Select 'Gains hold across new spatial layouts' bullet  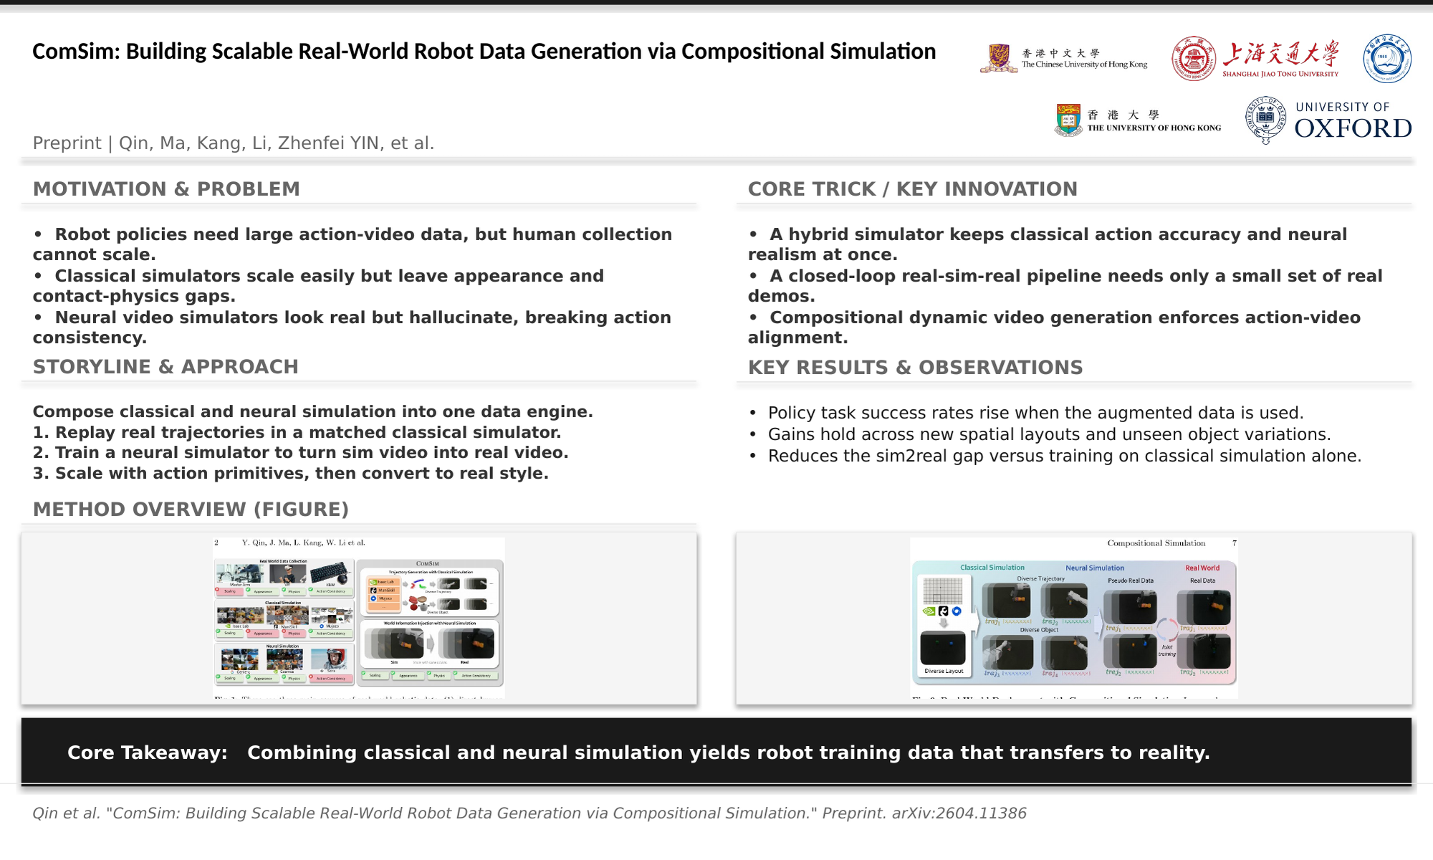pyautogui.click(x=1040, y=435)
